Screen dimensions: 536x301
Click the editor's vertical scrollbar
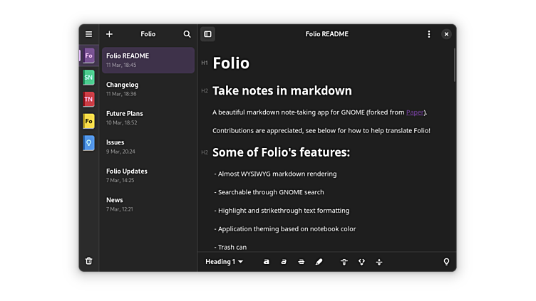coord(454,64)
